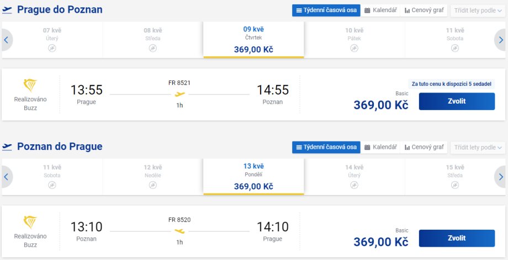Viewport: 508px width, 260px height.
Task: Show later dates for Prague do Poznan
Action: pyautogui.click(x=501, y=40)
